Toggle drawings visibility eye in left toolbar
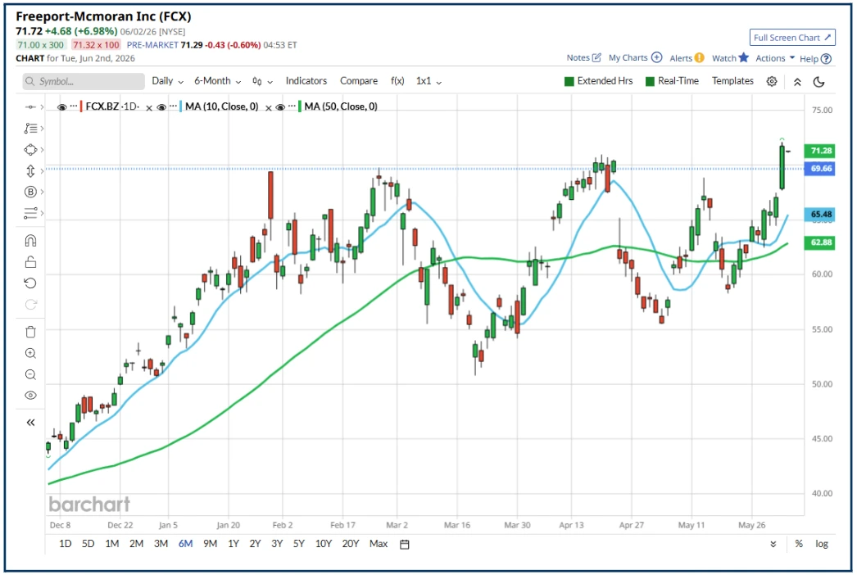Image resolution: width=857 pixels, height=575 pixels. click(x=30, y=395)
